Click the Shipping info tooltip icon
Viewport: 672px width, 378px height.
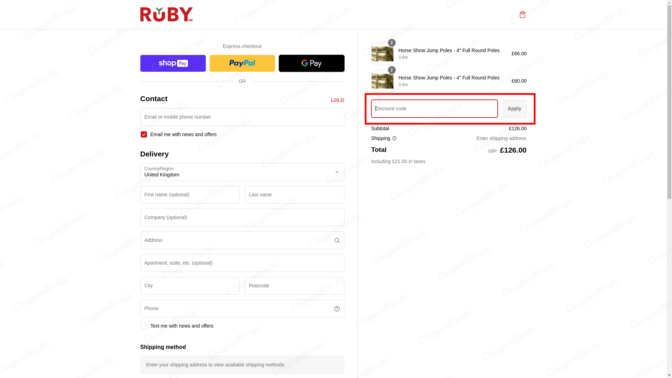pos(394,138)
